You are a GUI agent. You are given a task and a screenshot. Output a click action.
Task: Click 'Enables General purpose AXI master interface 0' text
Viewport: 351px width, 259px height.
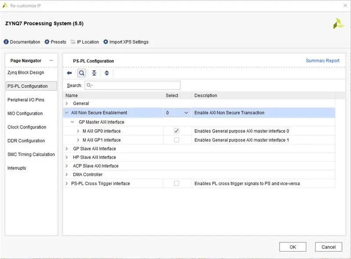242,131
